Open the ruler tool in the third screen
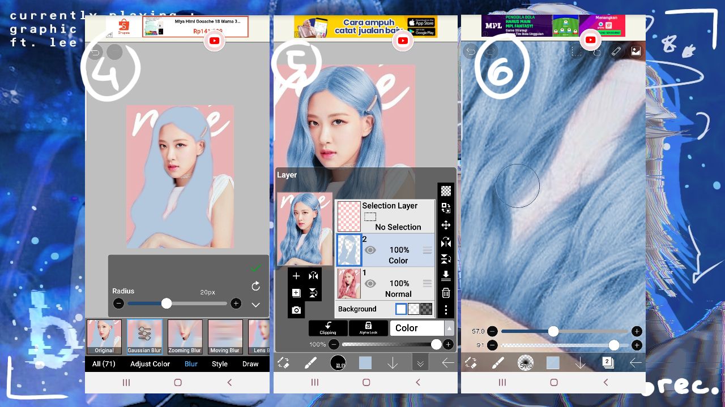The height and width of the screenshot is (407, 725). click(x=616, y=51)
